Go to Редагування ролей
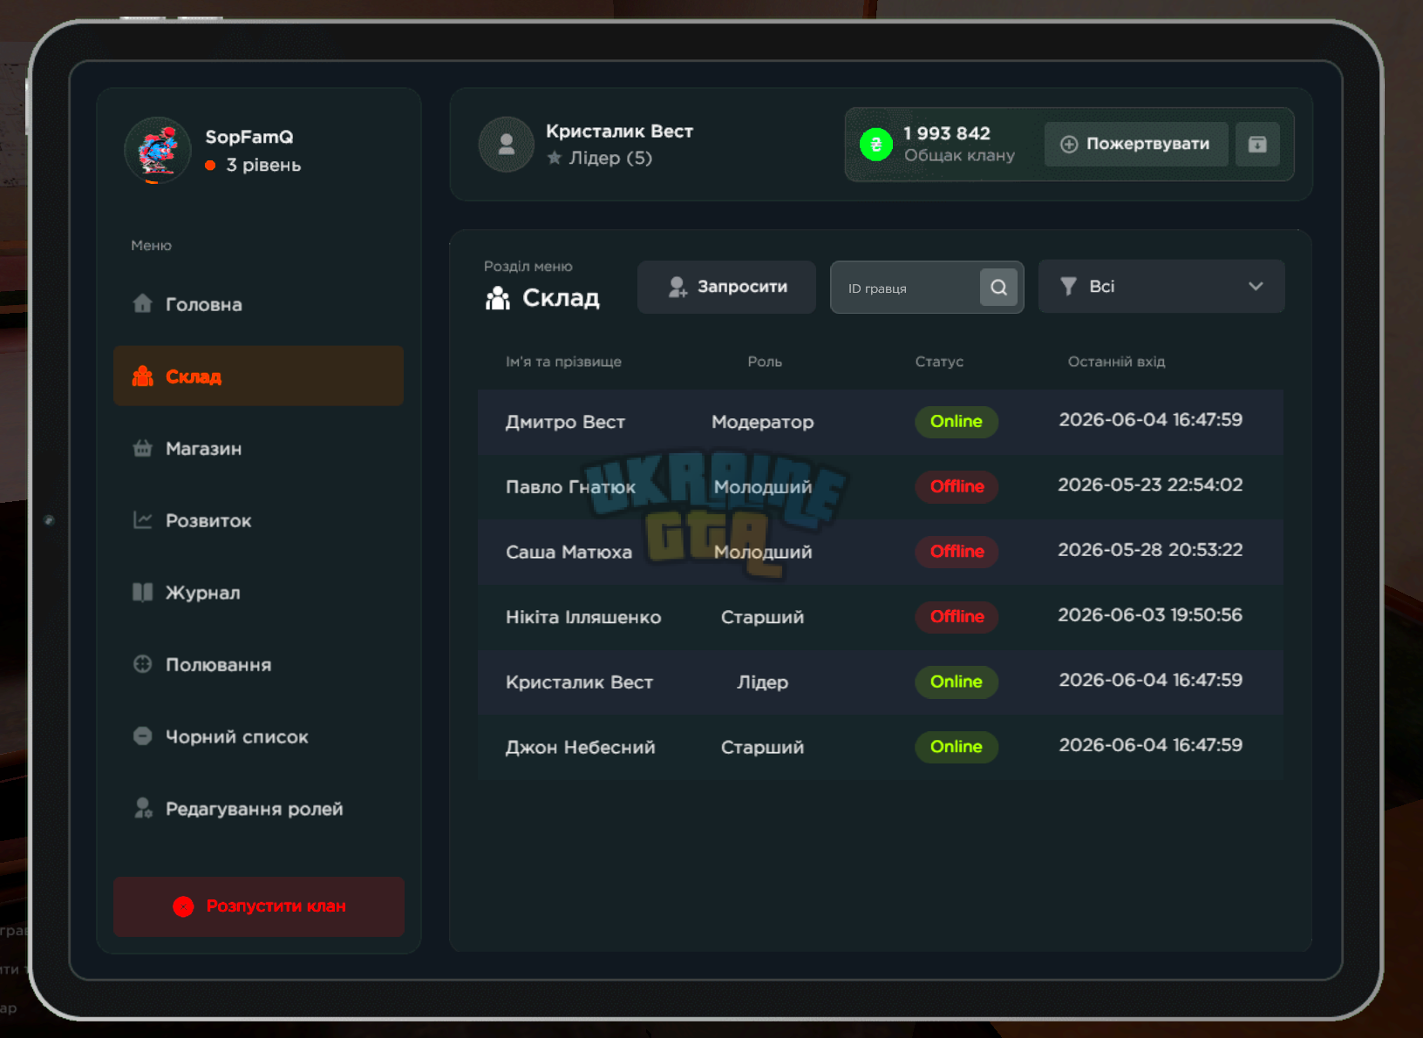Screen dimensions: 1423x1038 258,809
